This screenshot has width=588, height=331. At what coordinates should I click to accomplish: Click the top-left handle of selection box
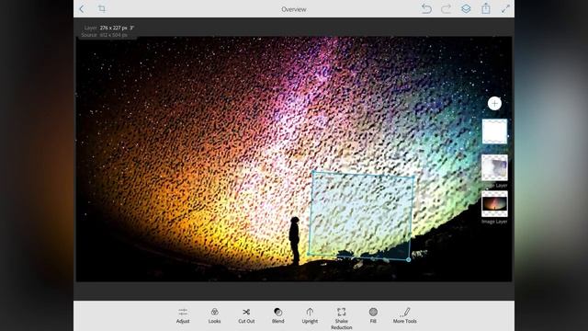tap(313, 173)
